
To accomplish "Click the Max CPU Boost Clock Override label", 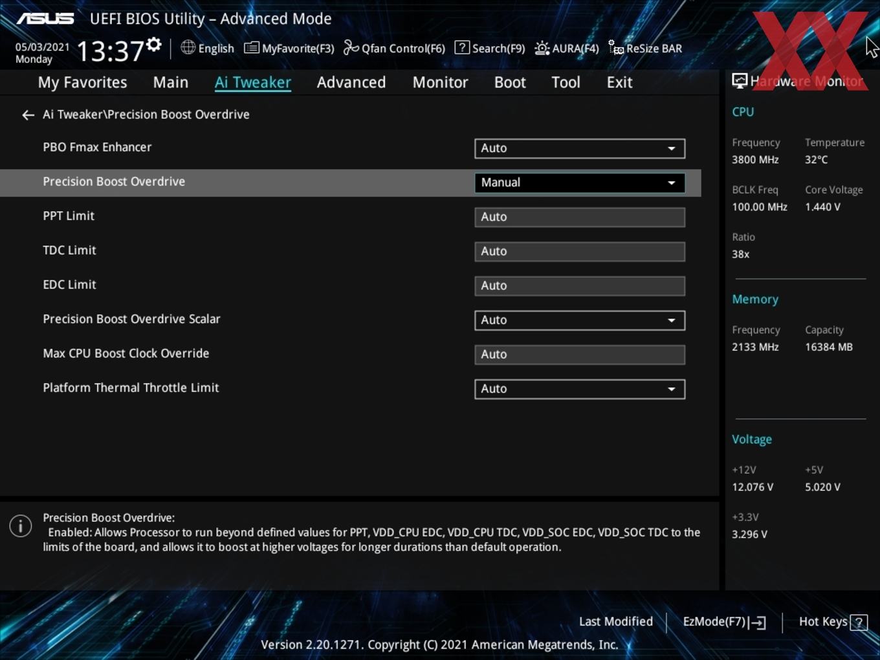I will tap(126, 353).
